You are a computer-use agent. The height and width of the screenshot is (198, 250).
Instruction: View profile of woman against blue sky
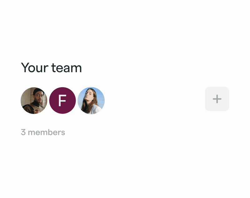tap(91, 100)
